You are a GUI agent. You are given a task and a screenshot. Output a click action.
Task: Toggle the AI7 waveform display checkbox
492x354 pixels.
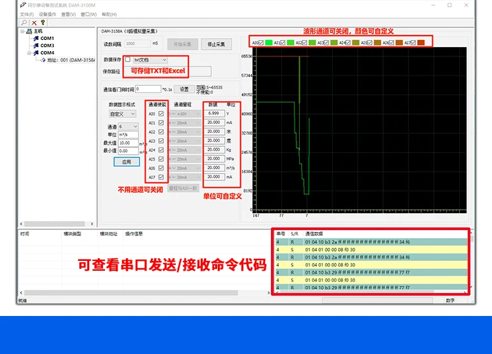click(x=413, y=43)
